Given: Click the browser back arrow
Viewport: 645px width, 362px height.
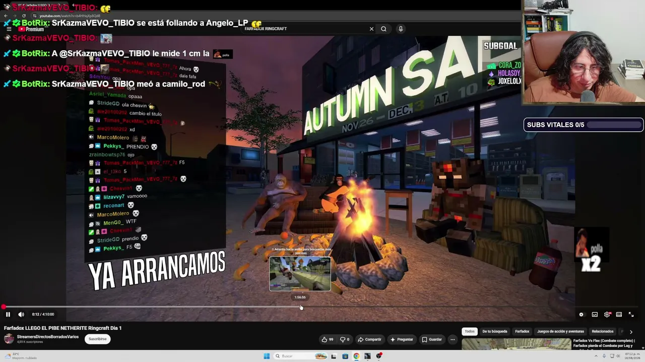Looking at the screenshot, I should 6,16.
